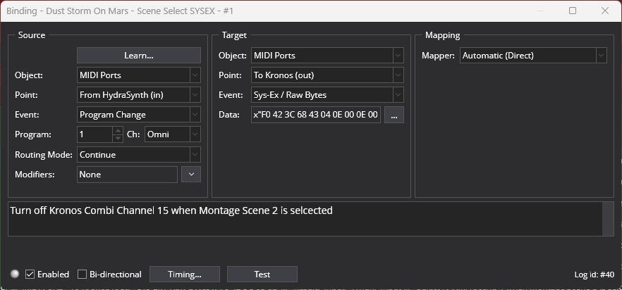Click the Data sysex bytes field
Image resolution: width=622 pixels, height=290 pixels.
pyautogui.click(x=316, y=115)
